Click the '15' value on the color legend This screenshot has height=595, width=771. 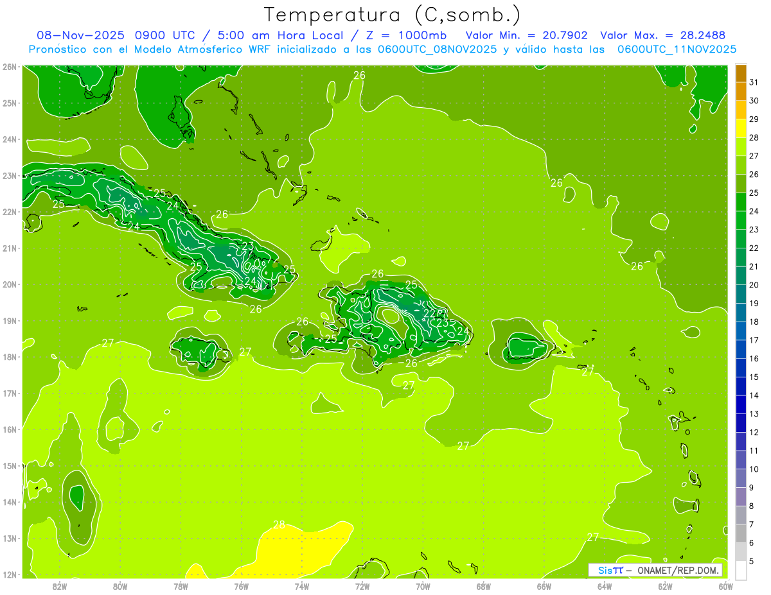pos(754,377)
